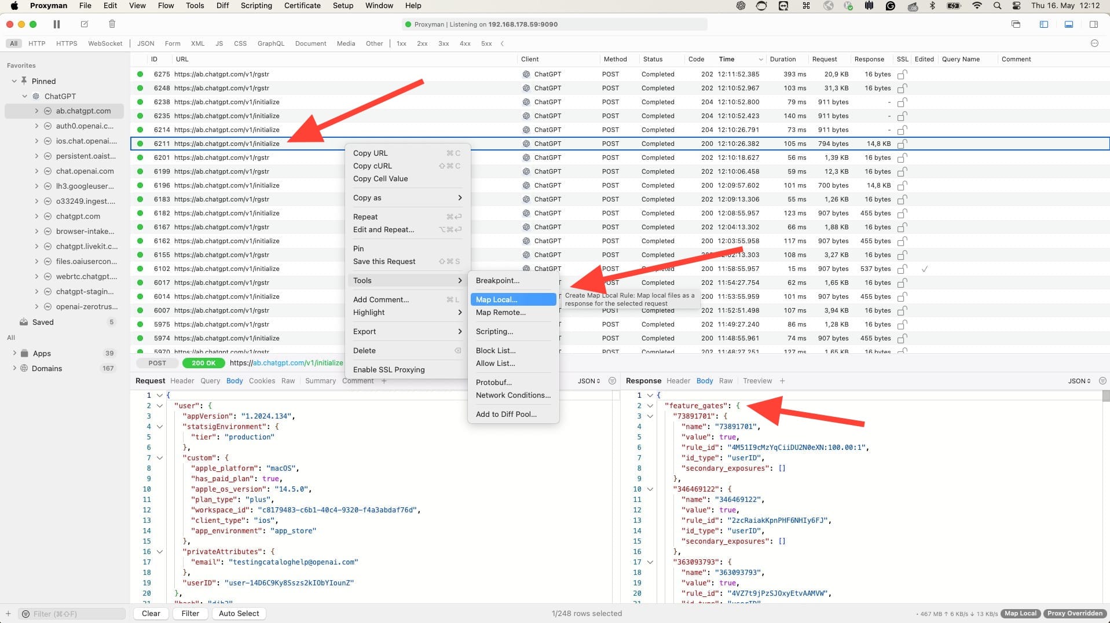The image size is (1110, 623).
Task: Select the WebSocket filter option
Action: [105, 43]
